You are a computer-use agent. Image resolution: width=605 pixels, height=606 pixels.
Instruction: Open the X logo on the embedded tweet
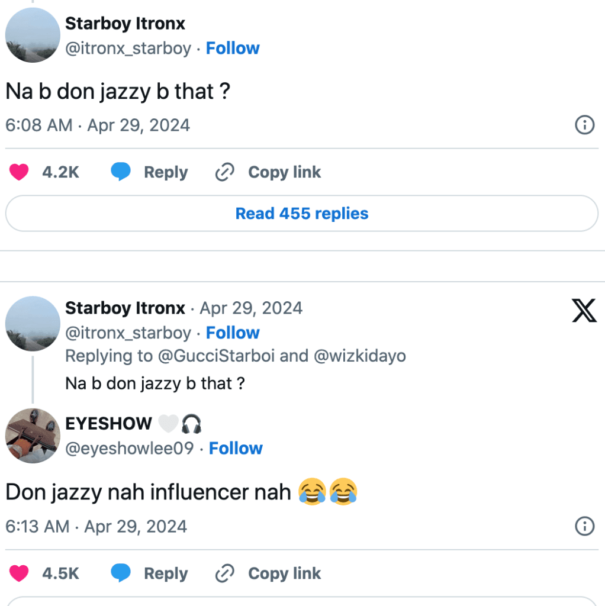coord(584,311)
